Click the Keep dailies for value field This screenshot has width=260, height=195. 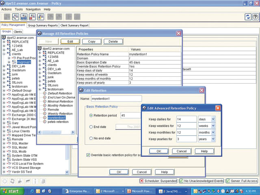tap(186, 119)
